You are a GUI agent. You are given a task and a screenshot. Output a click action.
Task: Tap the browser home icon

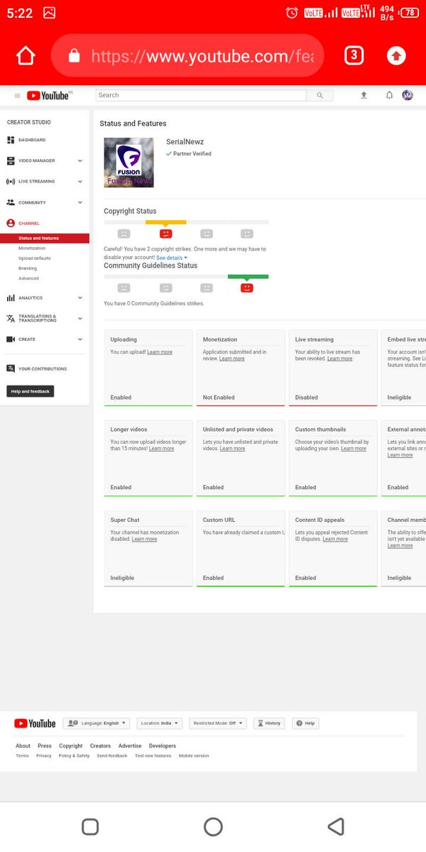(26, 56)
